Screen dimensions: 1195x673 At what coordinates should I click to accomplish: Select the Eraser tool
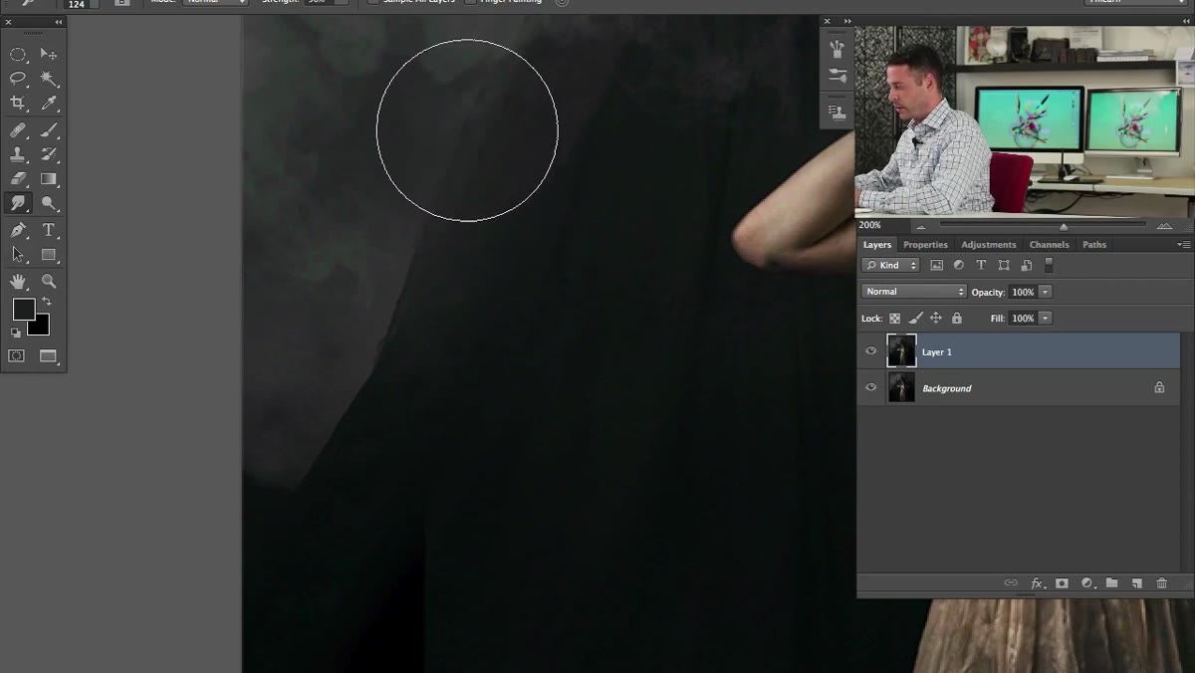18,179
